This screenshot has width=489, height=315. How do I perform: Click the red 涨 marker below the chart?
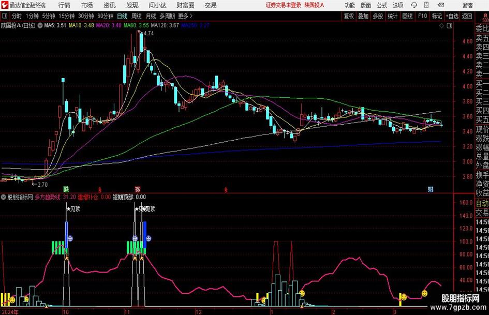pos(138,189)
